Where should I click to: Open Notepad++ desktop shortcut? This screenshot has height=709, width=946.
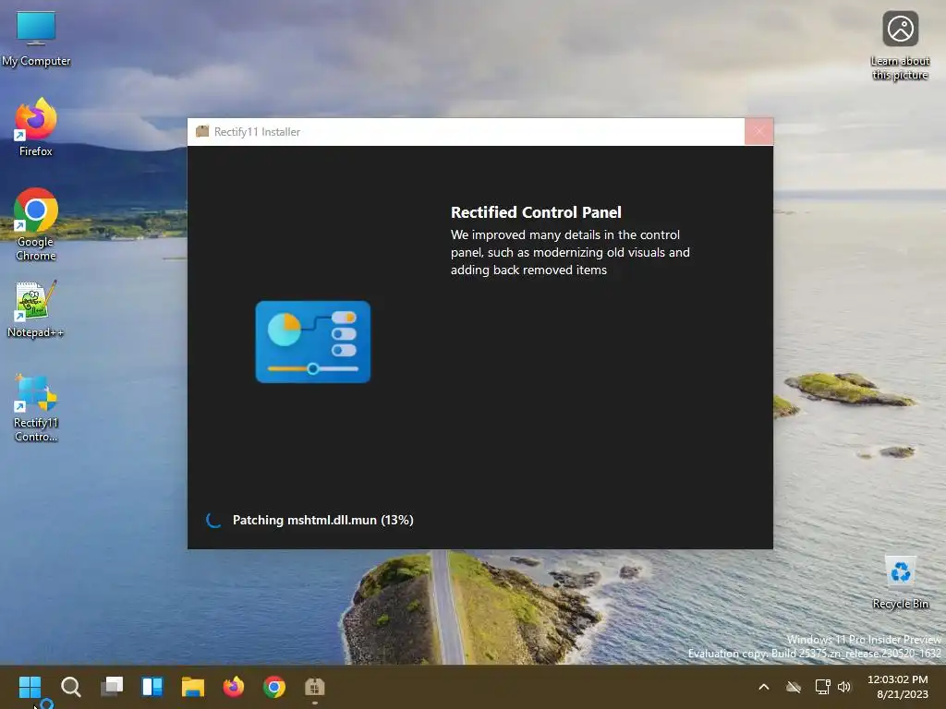click(36, 308)
